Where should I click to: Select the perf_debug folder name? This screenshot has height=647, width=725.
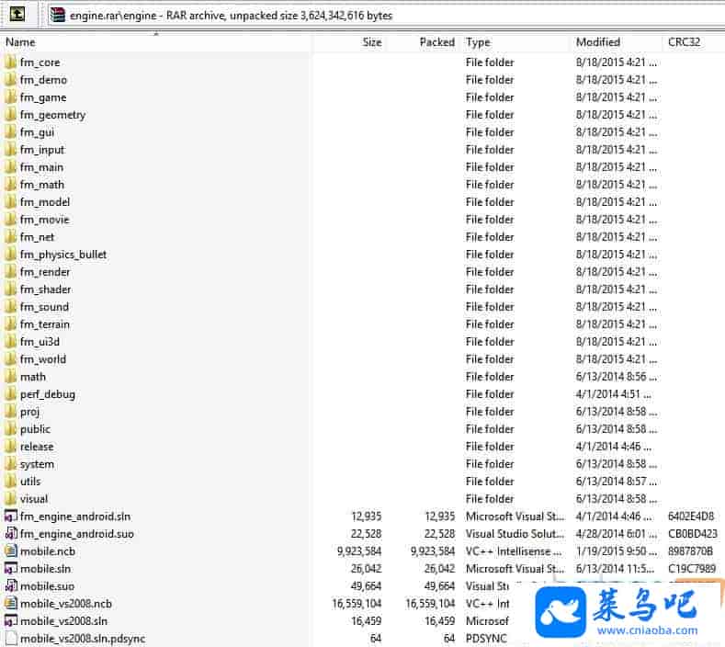coord(48,394)
